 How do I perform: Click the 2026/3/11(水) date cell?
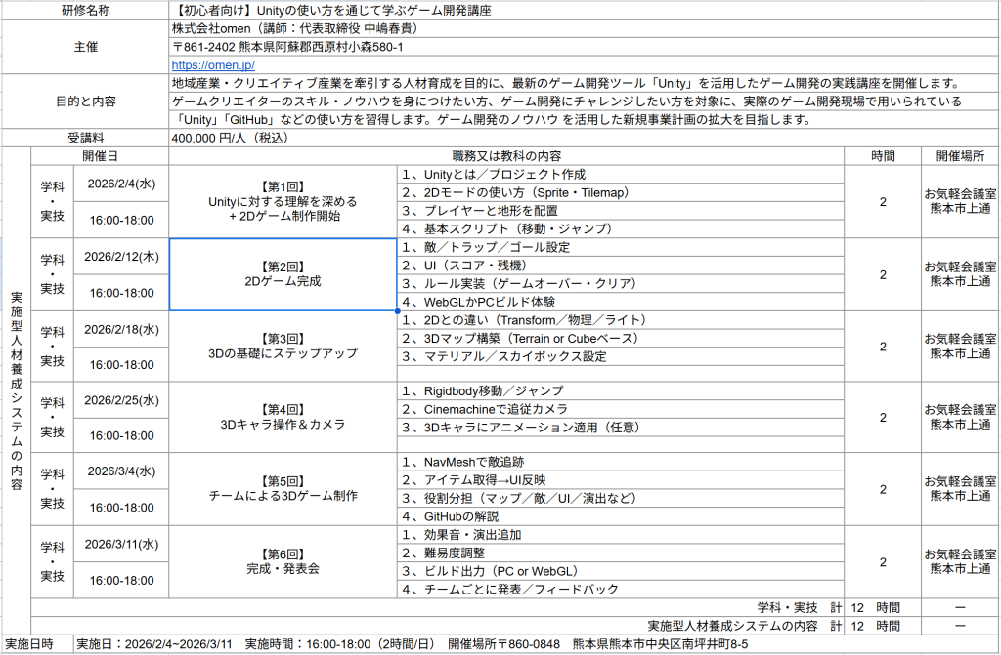click(x=121, y=543)
